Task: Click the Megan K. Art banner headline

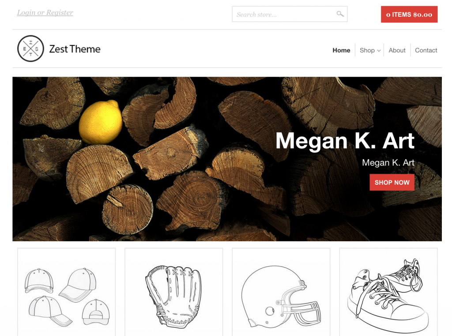Action: pyautogui.click(x=345, y=141)
